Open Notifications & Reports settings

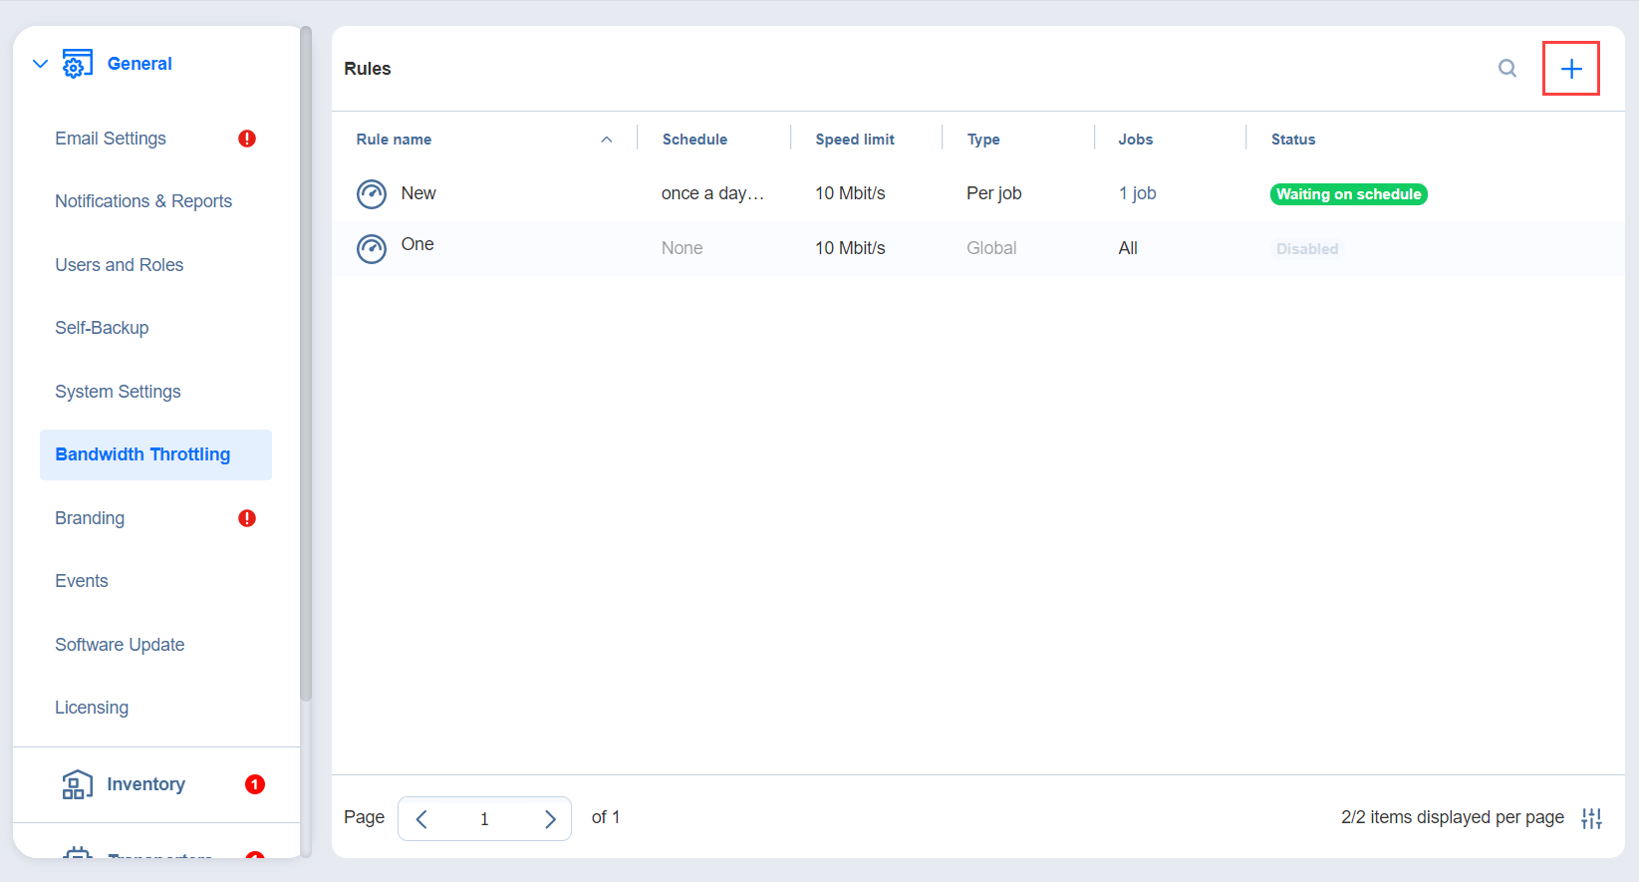(x=143, y=201)
